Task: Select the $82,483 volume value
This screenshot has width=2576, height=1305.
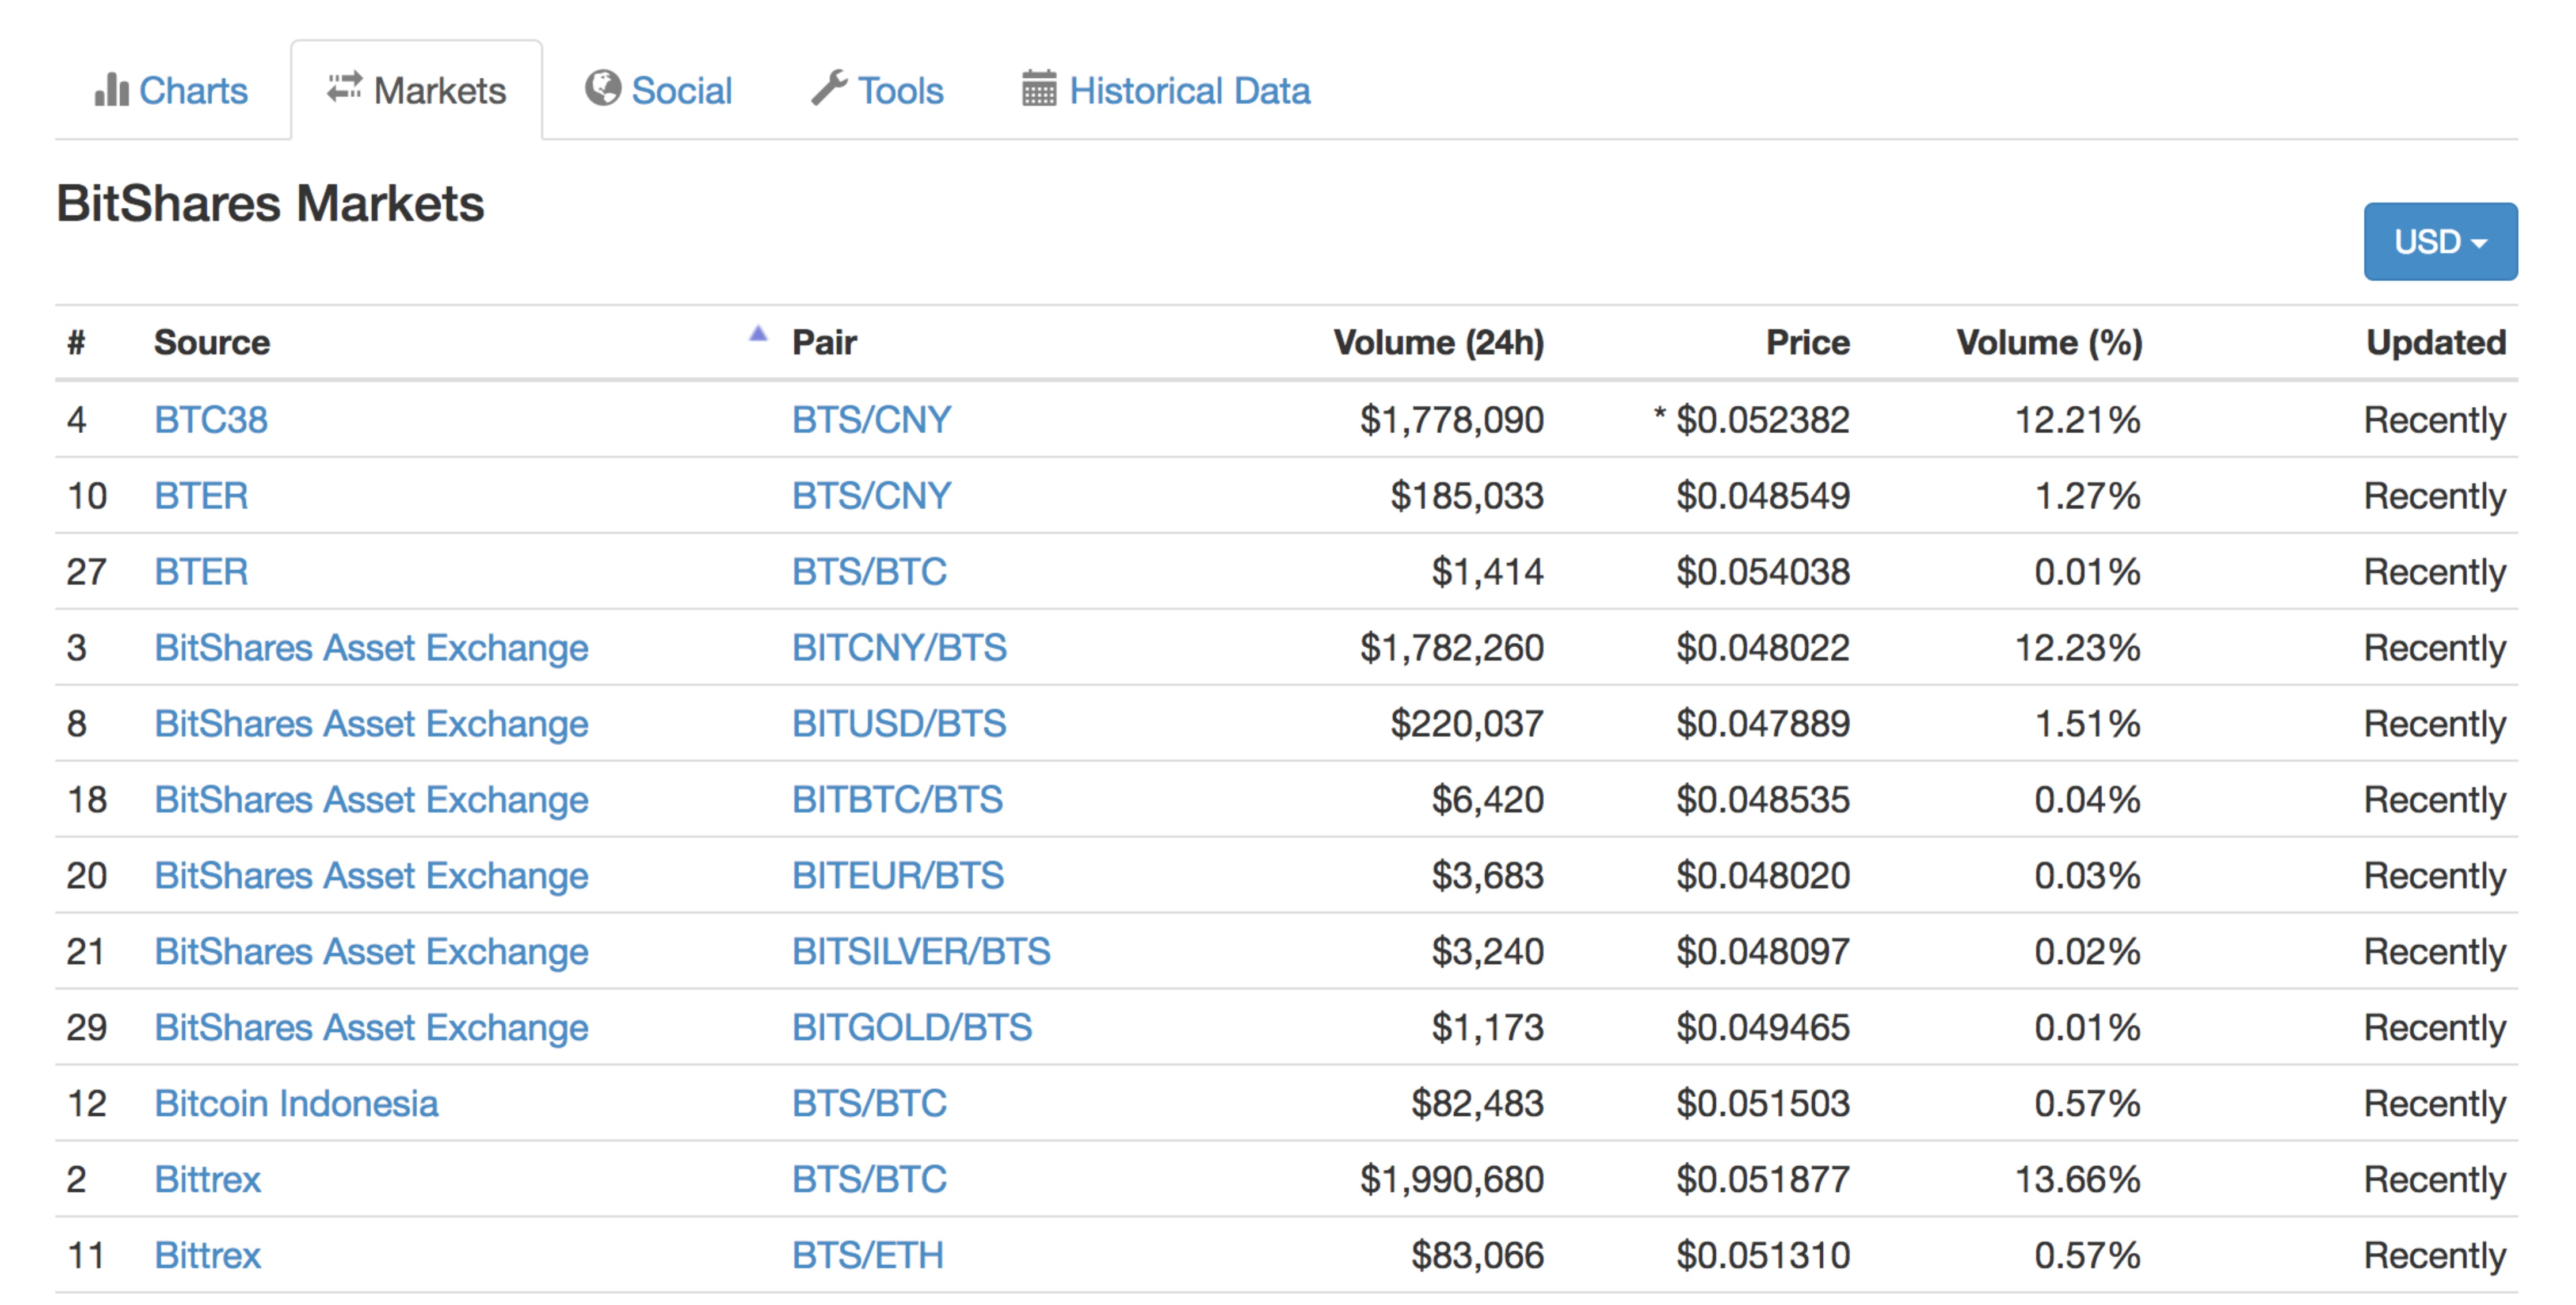Action: 1478,1104
